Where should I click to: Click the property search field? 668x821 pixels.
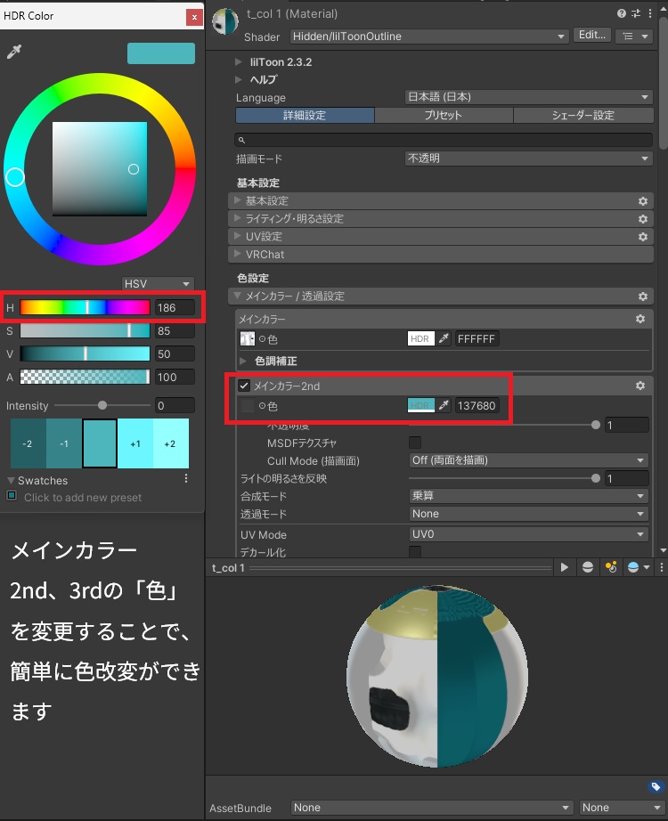pos(444,140)
